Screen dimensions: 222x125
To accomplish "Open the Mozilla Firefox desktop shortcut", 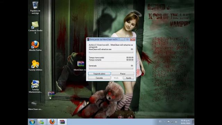I will pyautogui.click(x=35, y=46).
